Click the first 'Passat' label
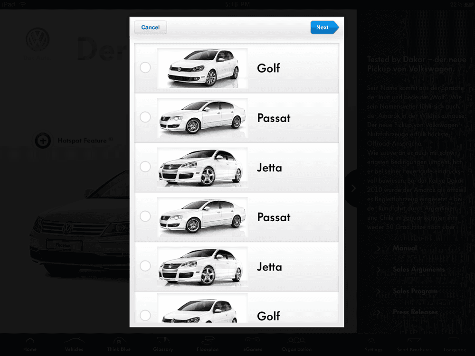475x356 pixels. pos(274,118)
